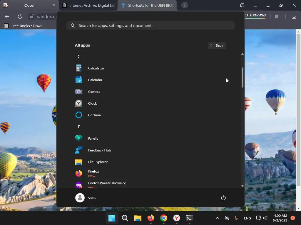This screenshot has width=301, height=225.
Task: Focus the Start menu search field
Action: [151, 25]
